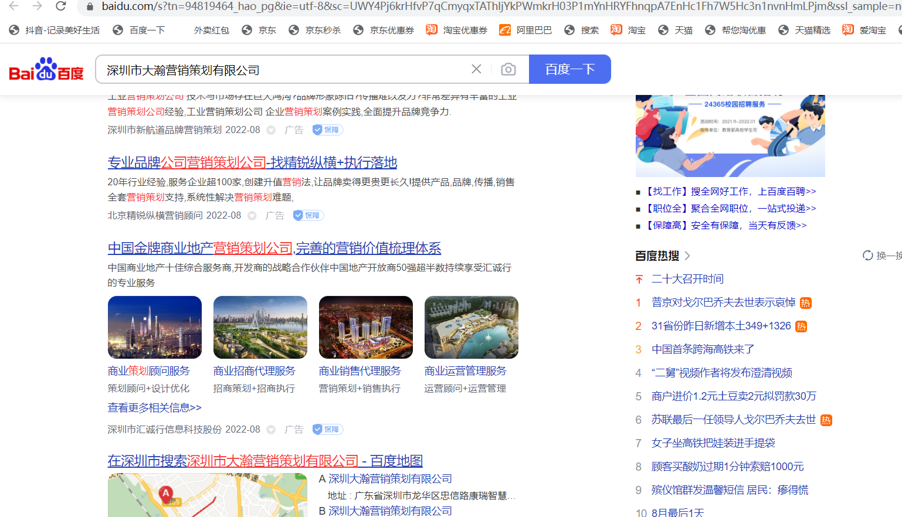The image size is (902, 517).
Task: Open the 淘宝优惠券 bookmark
Action: point(456,30)
